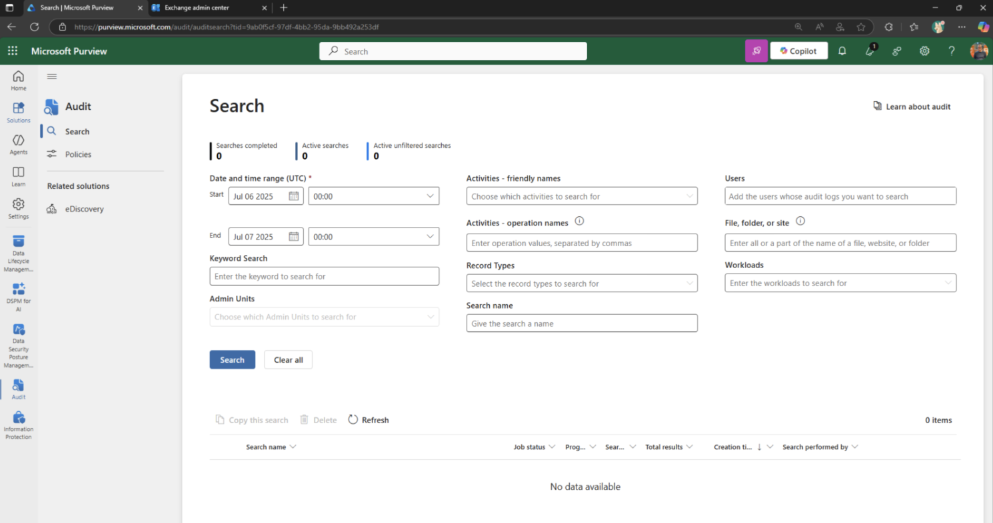Open browser extensions icon
This screenshot has height=523, width=993.
pyautogui.click(x=888, y=27)
